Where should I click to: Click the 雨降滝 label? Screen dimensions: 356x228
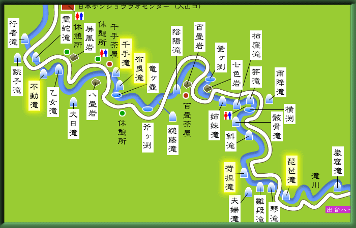pyautogui.click(x=280, y=82)
